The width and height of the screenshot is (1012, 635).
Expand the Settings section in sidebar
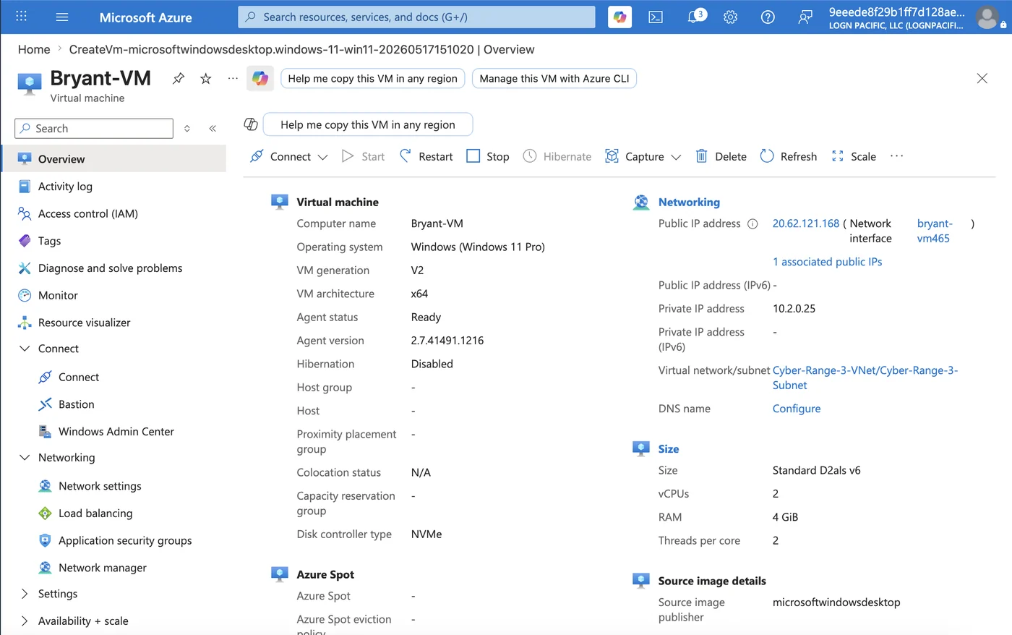[25, 594]
